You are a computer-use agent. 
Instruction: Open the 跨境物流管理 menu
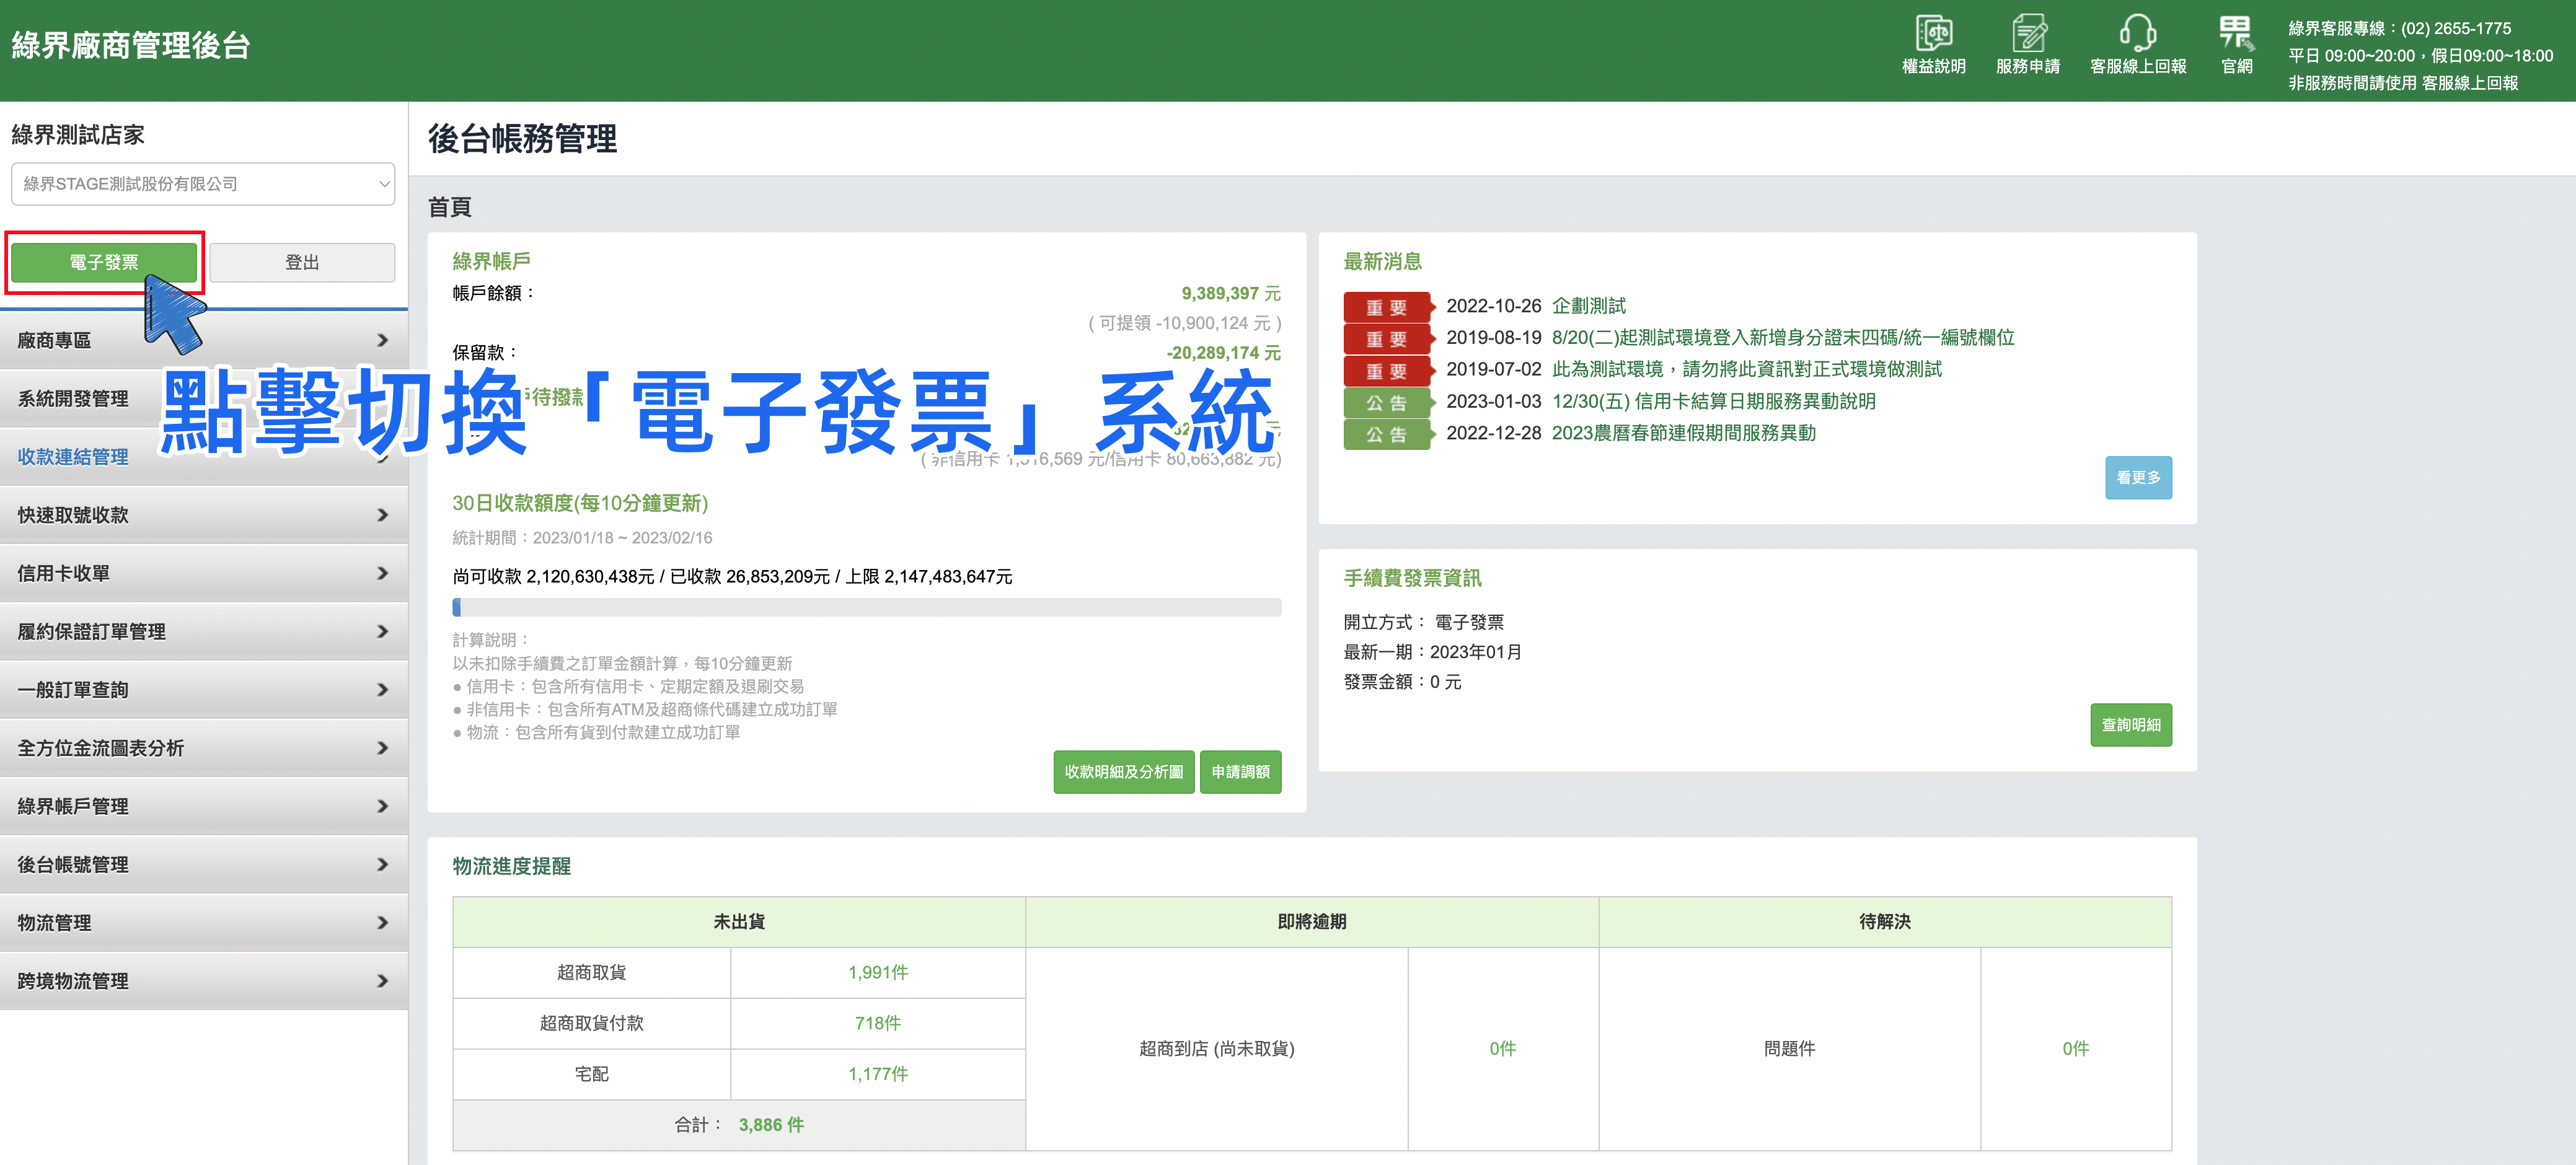click(x=204, y=980)
